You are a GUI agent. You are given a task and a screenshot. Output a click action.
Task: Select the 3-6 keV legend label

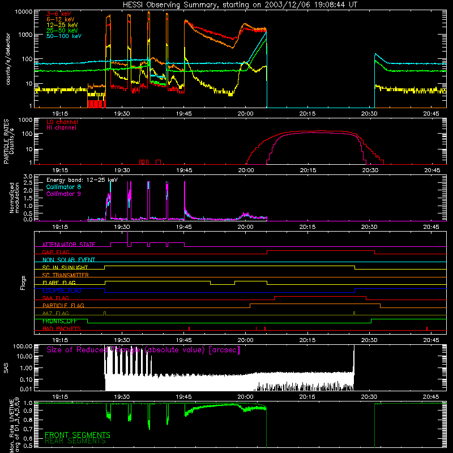point(59,14)
